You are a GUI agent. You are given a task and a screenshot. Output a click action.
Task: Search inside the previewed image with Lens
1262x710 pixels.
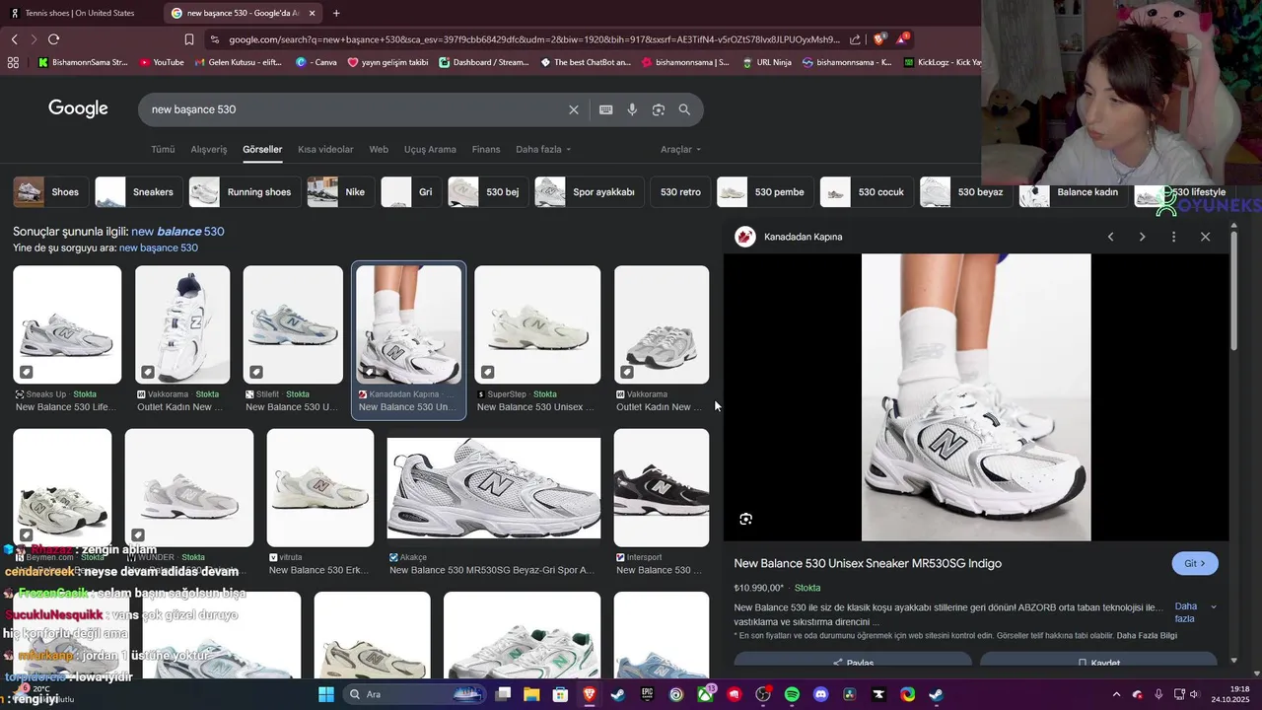coord(746,519)
